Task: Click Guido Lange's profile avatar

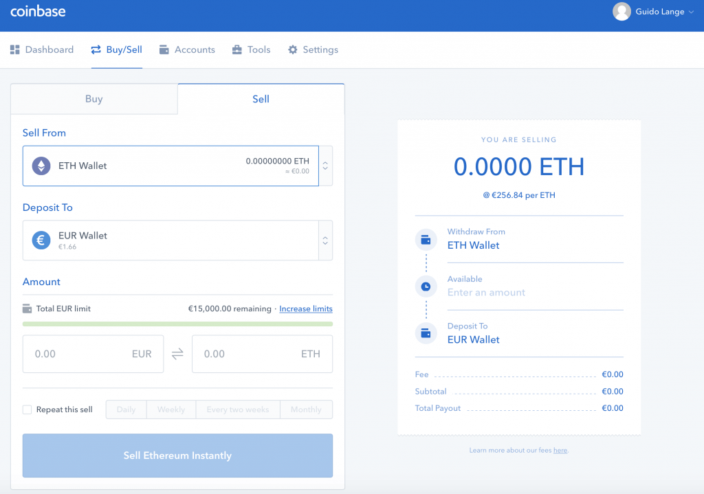Action: [621, 12]
